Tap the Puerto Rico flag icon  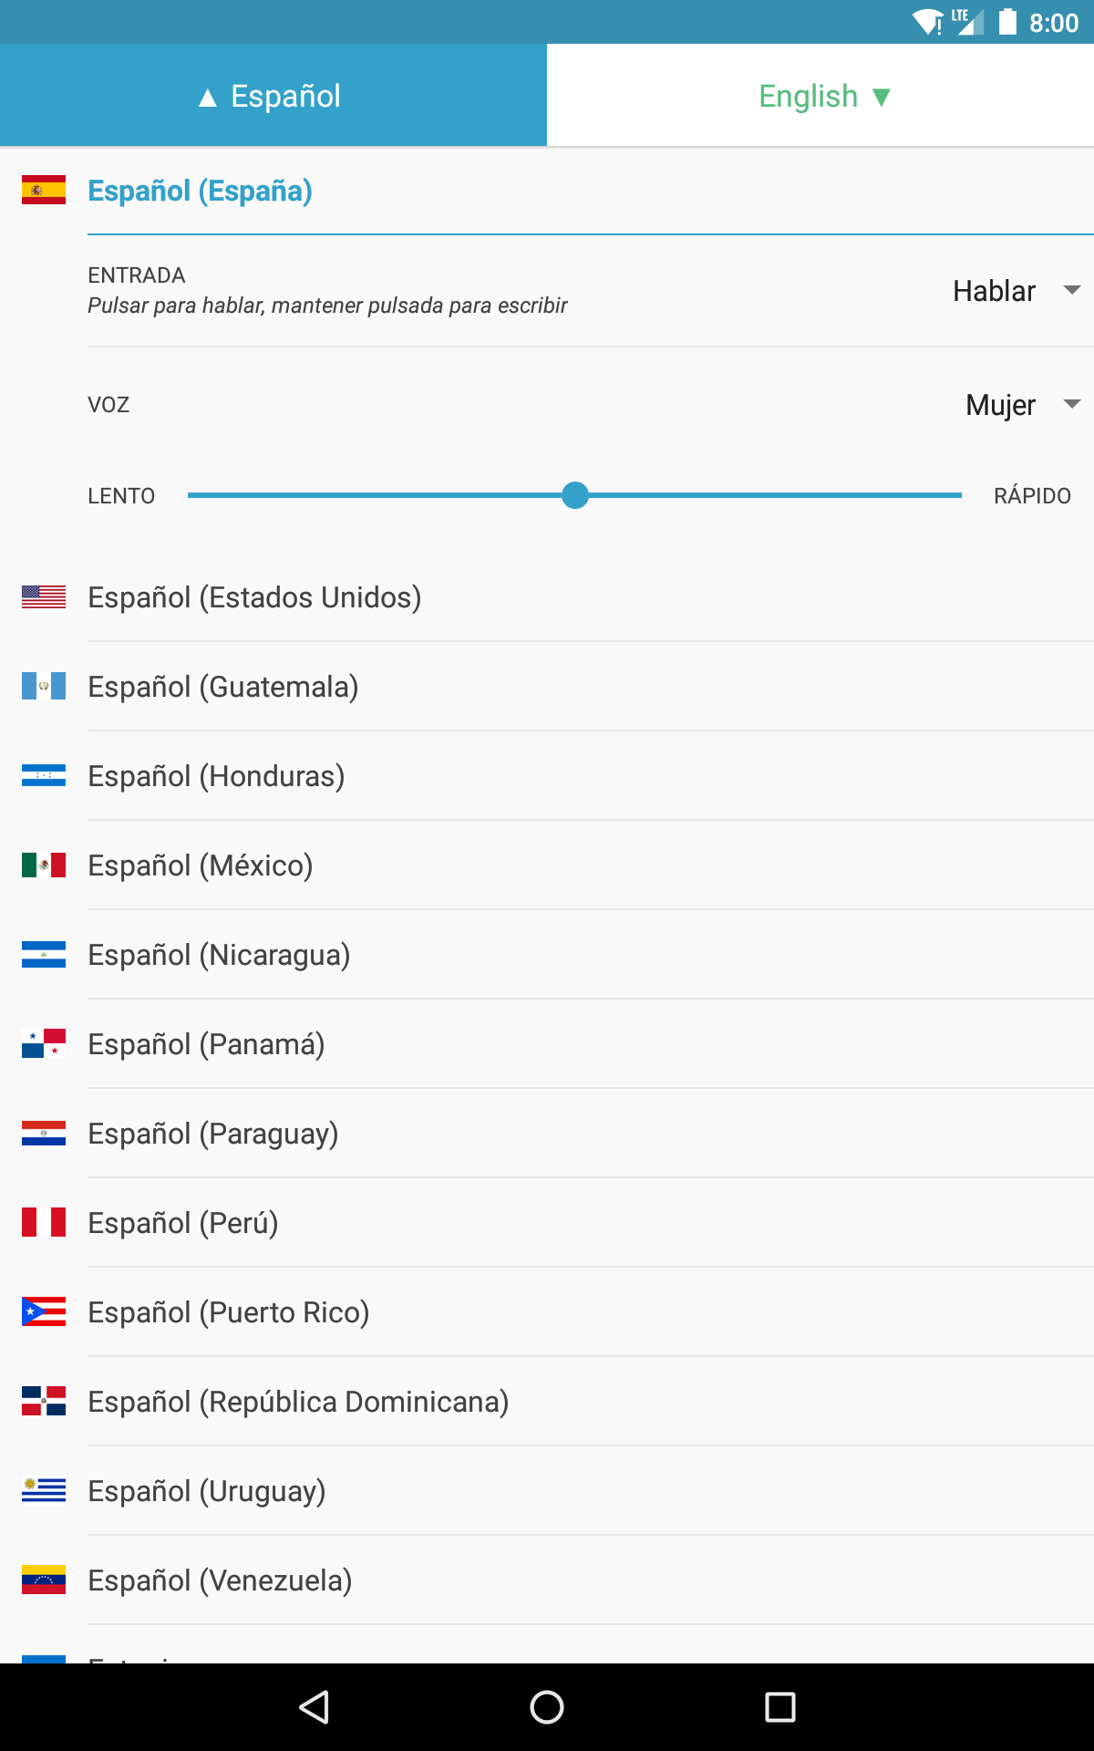click(x=44, y=1311)
